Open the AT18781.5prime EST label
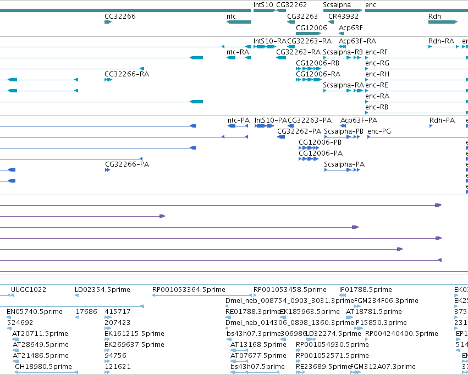This screenshot has width=468, height=375. tap(373, 312)
